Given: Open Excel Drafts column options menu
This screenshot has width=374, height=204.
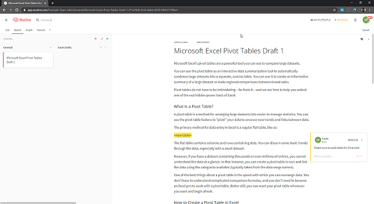Looking at the screenshot, I should coord(105,47).
